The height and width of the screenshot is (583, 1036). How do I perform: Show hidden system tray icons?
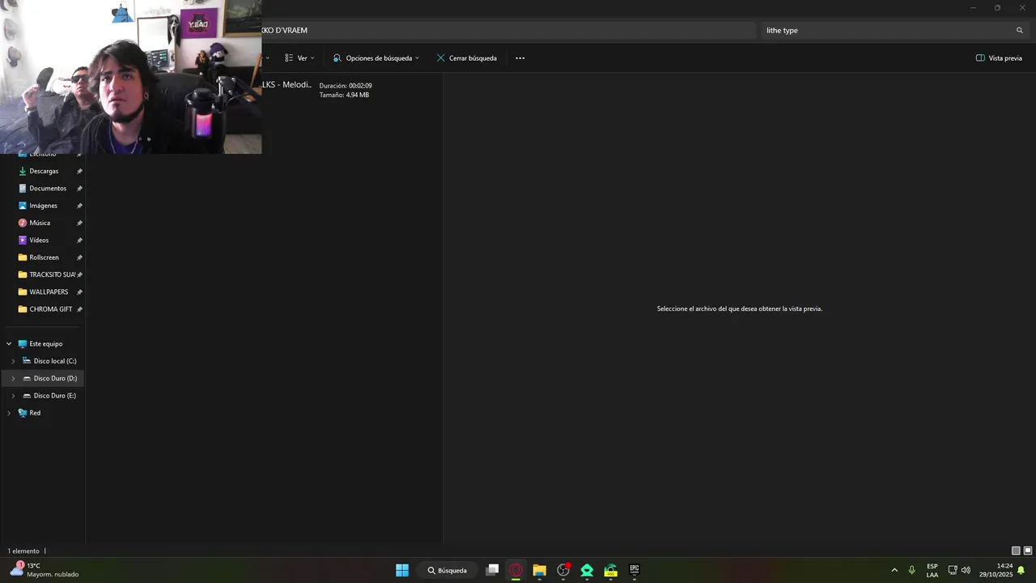[x=894, y=570]
